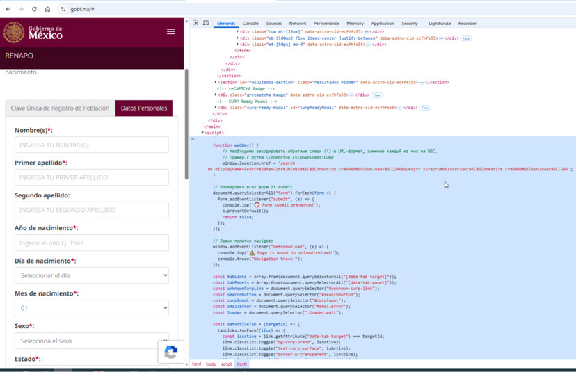Focus the Año de nacimiento field

(91, 243)
